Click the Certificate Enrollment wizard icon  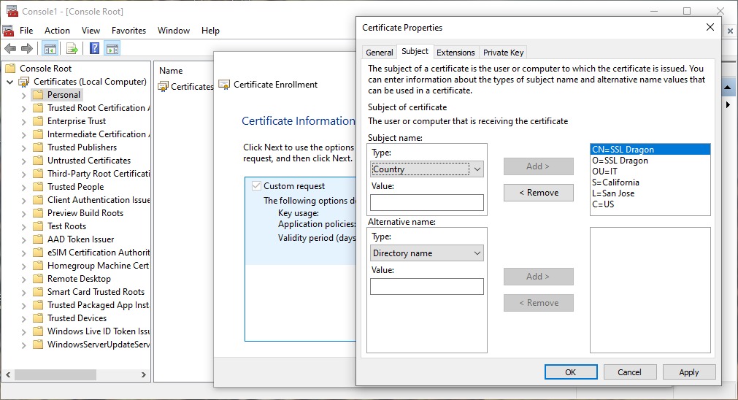pos(224,85)
